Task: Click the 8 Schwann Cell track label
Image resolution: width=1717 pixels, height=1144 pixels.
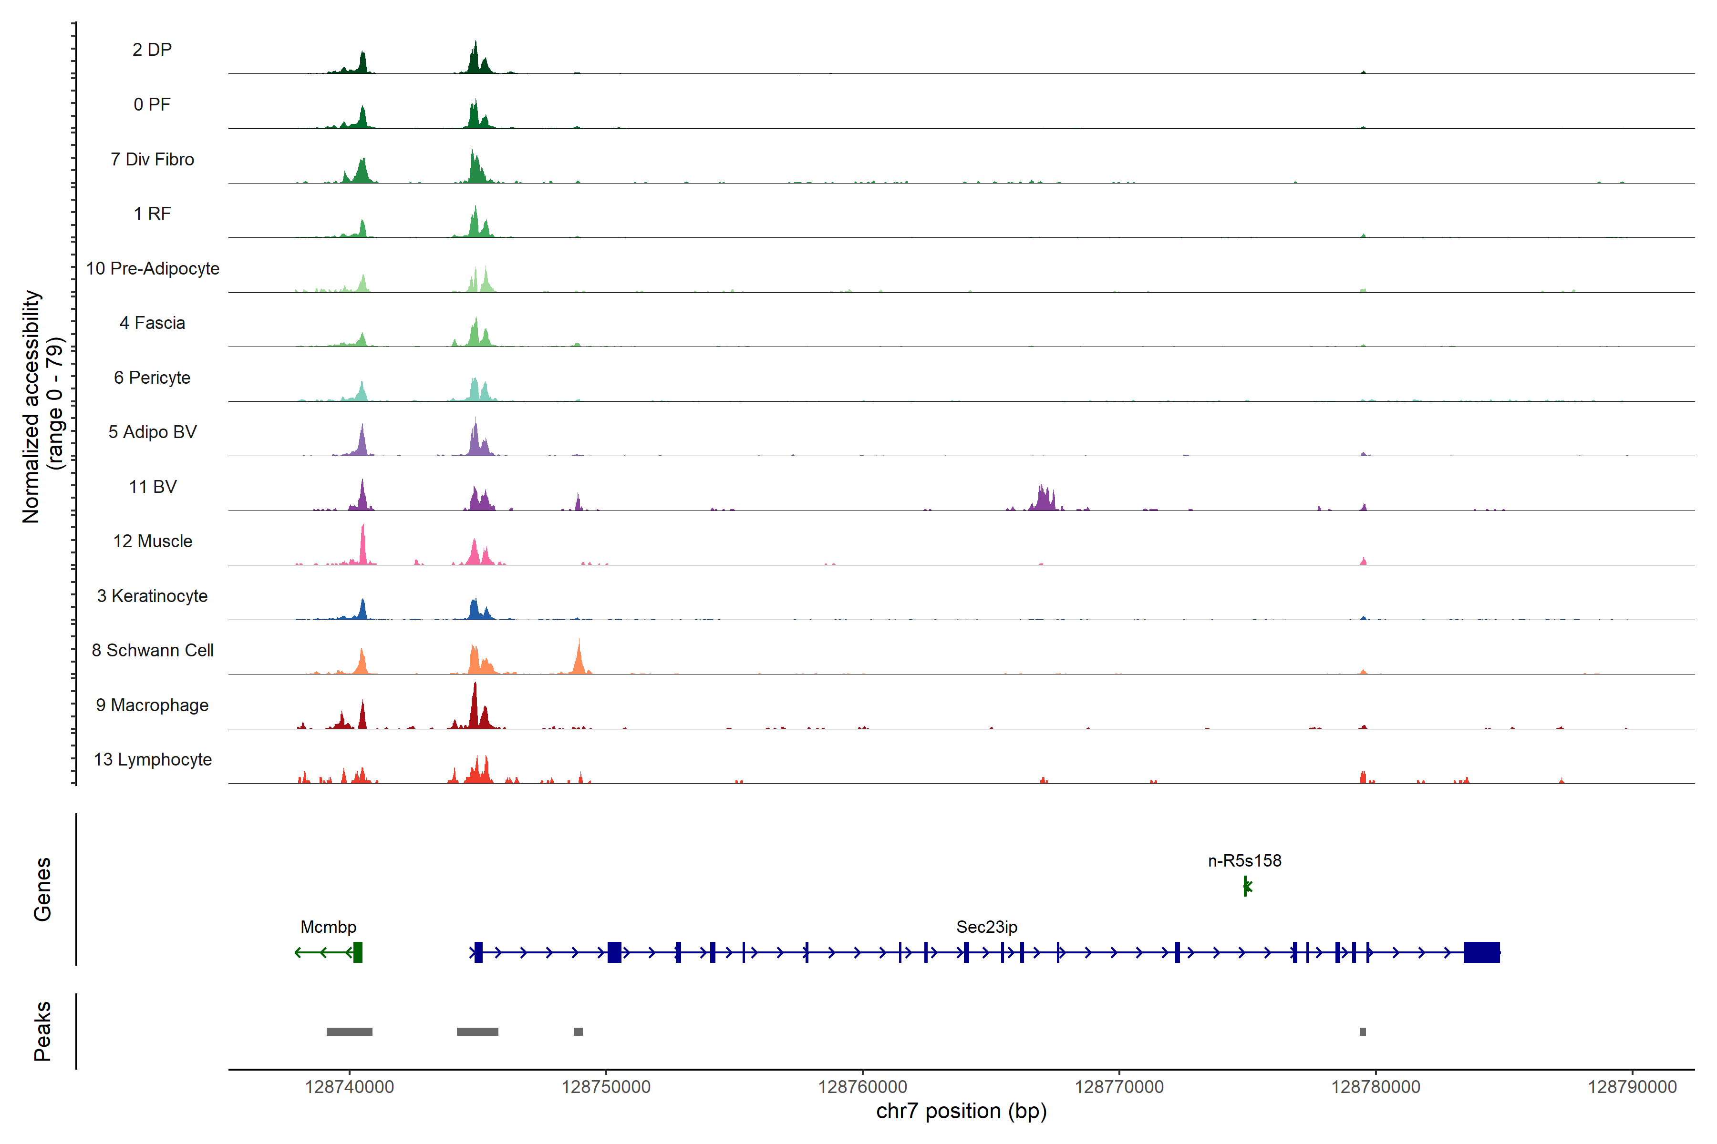Action: click(152, 650)
